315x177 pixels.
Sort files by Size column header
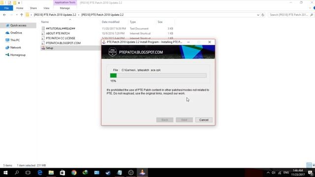(x=160, y=22)
